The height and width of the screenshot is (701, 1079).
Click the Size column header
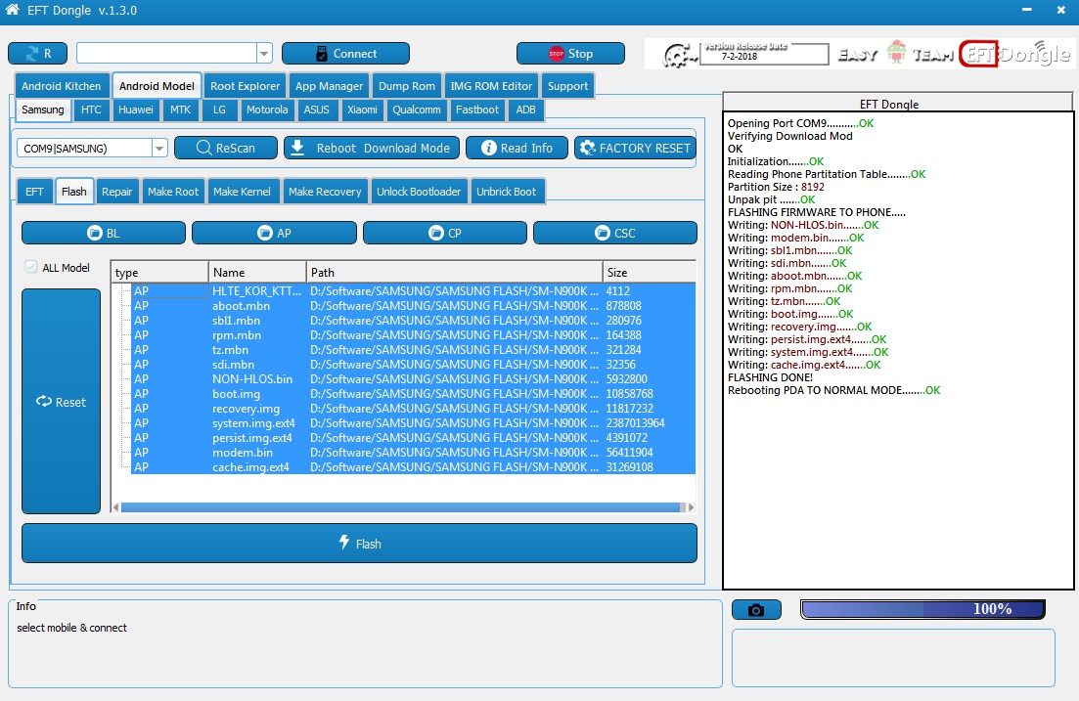[x=649, y=273]
